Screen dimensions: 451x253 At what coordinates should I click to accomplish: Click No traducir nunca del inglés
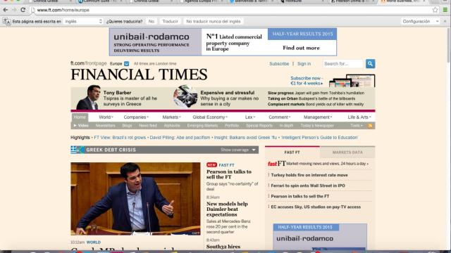tap(213, 21)
